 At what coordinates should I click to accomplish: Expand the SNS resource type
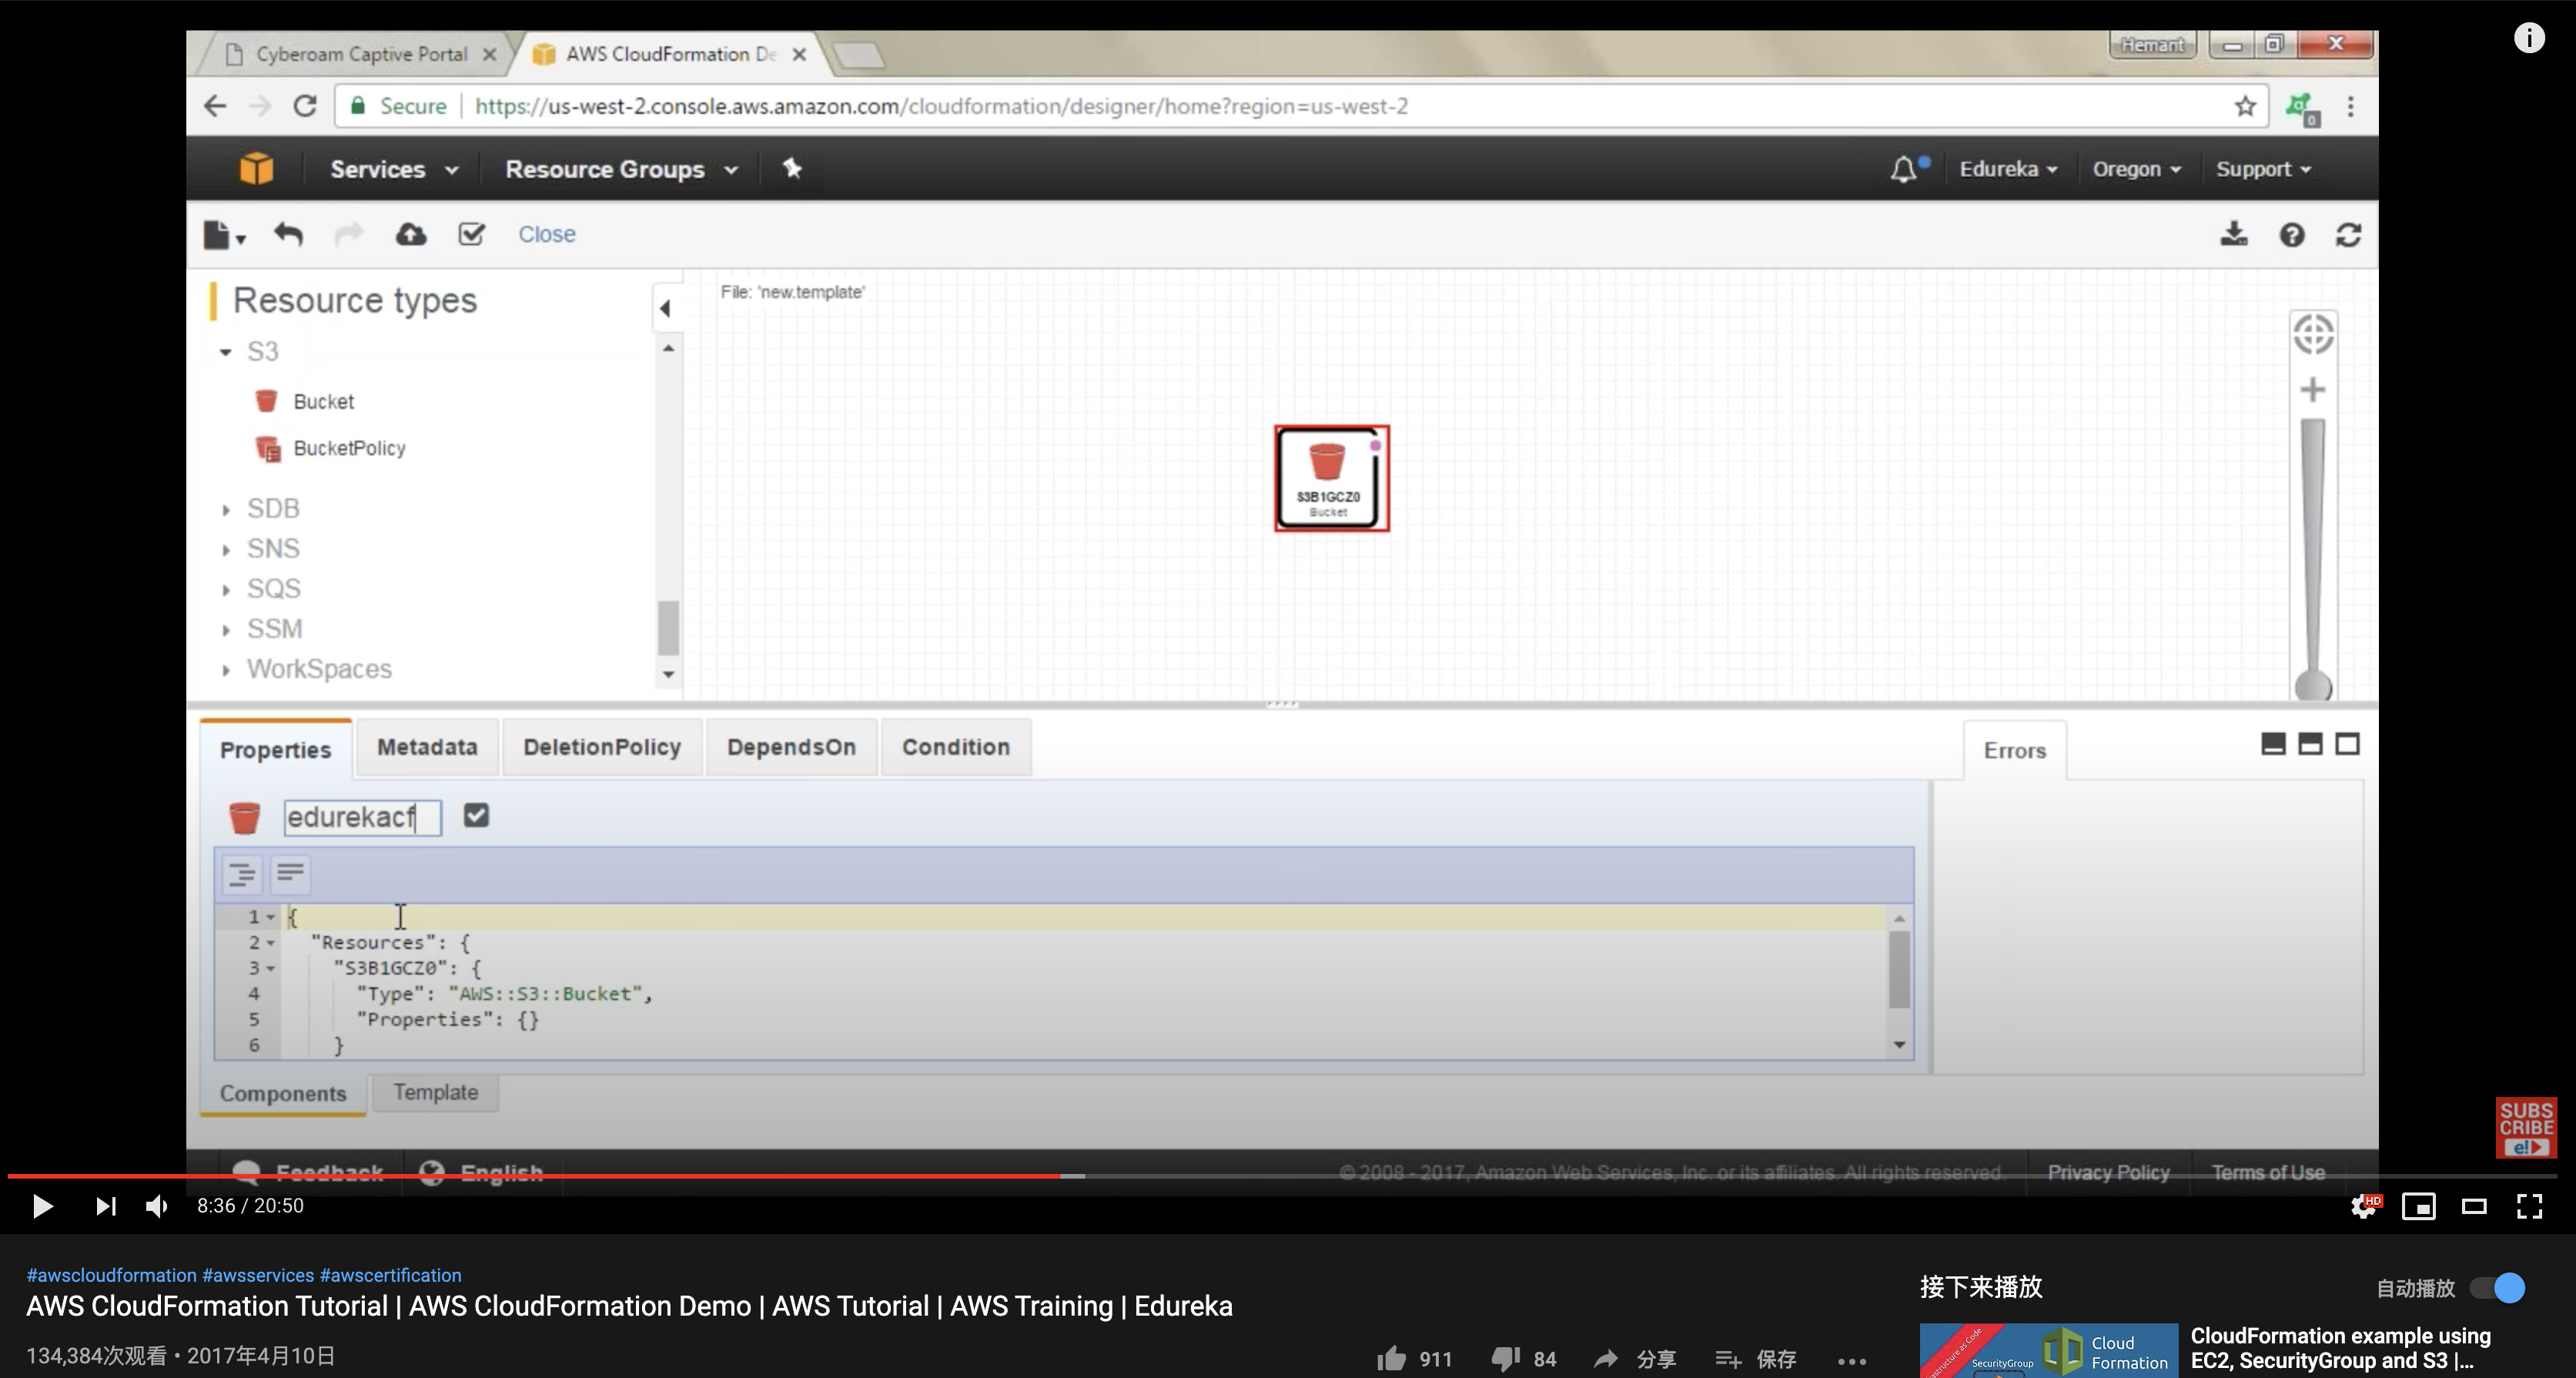272,548
